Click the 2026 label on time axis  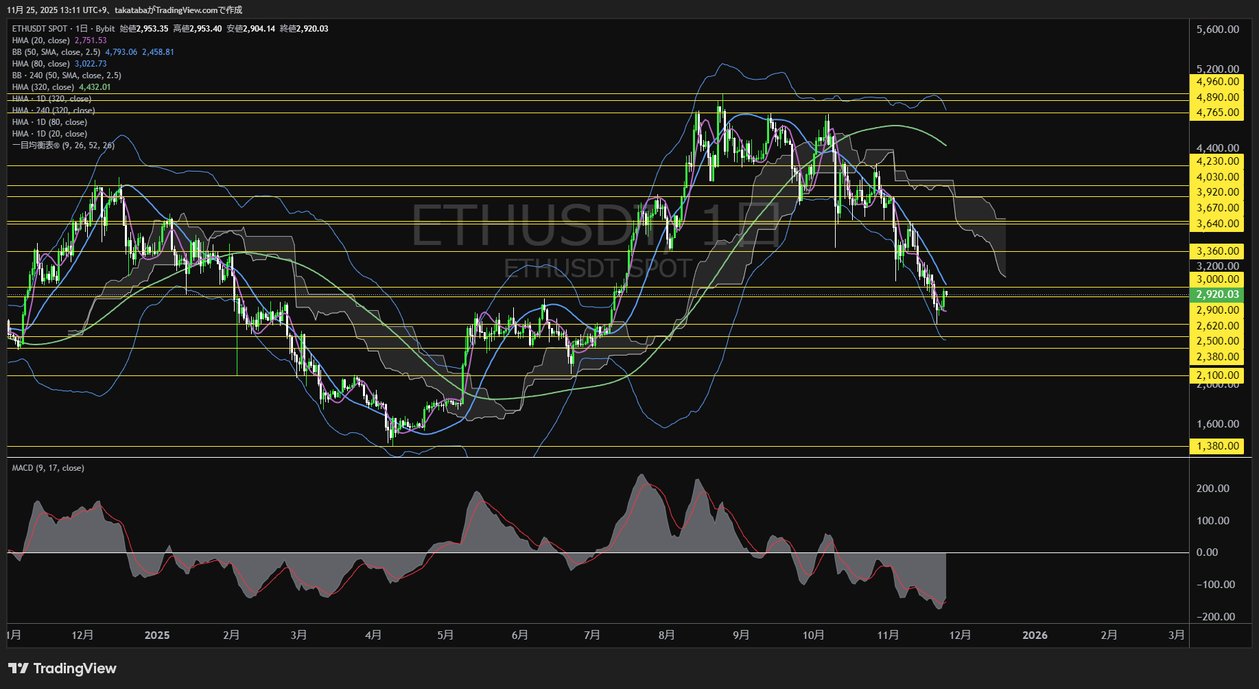(1035, 635)
